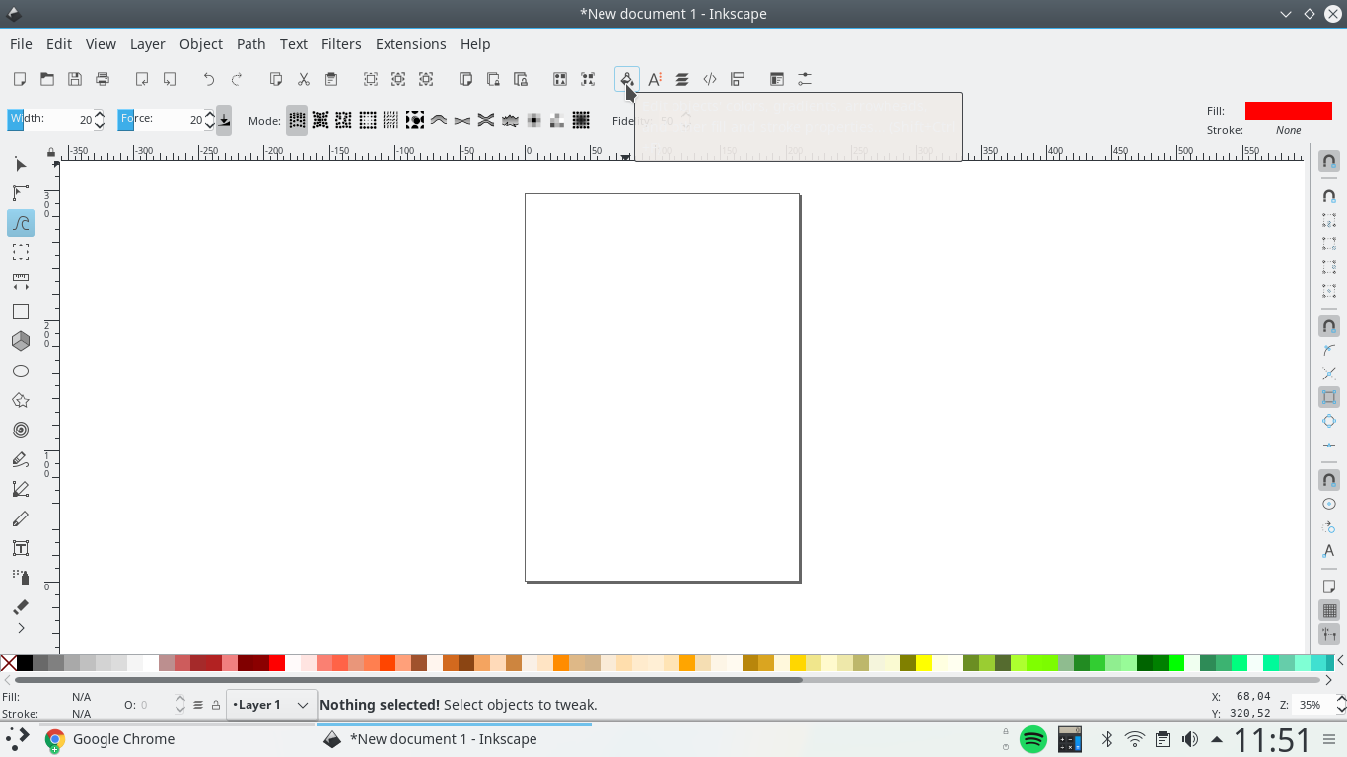Select the Node editing tool
This screenshot has width=1347, height=757.
[21, 193]
